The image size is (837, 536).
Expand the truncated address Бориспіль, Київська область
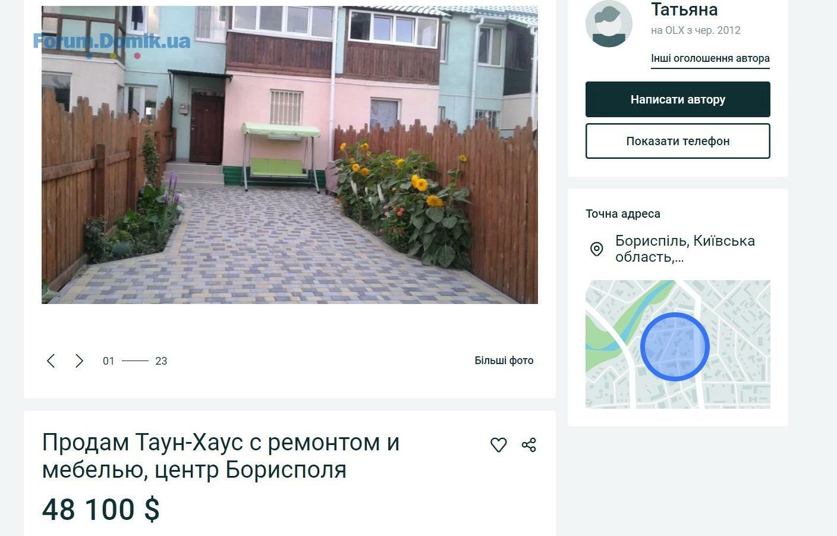685,249
